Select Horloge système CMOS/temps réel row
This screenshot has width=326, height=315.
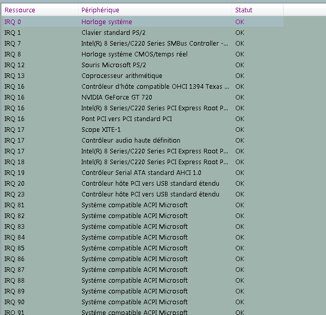(134, 54)
